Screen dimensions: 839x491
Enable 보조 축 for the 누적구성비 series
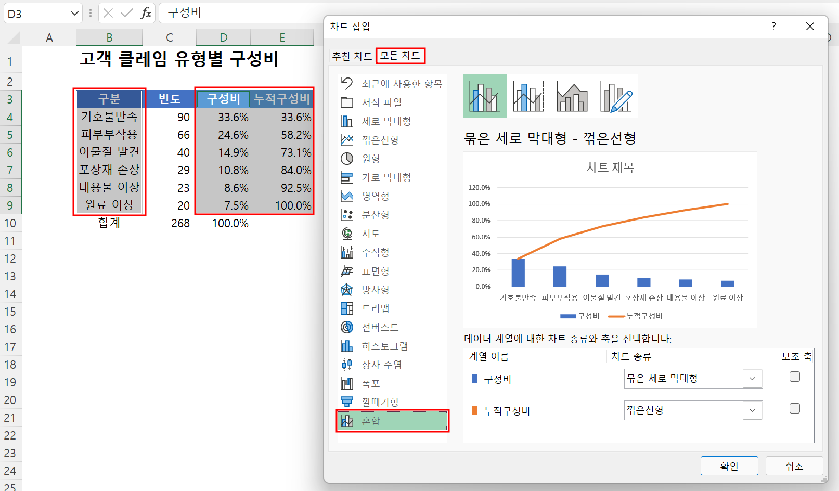pyautogui.click(x=794, y=408)
